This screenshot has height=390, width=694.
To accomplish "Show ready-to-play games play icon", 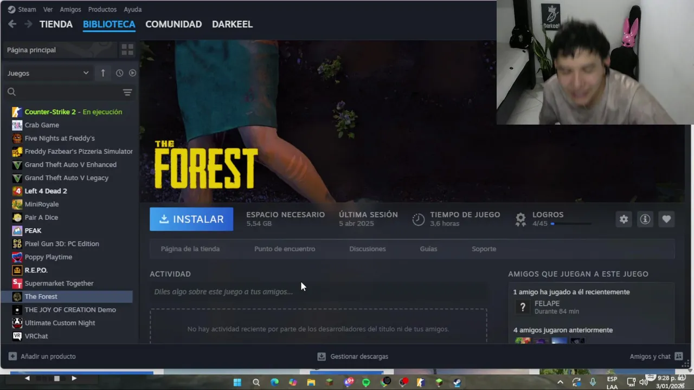I will click(132, 73).
